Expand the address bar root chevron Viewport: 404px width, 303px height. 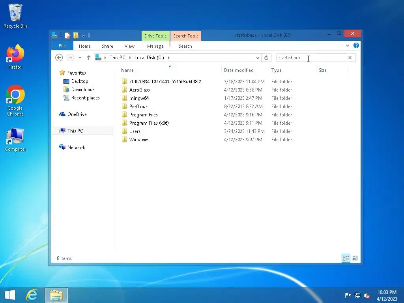(105, 58)
